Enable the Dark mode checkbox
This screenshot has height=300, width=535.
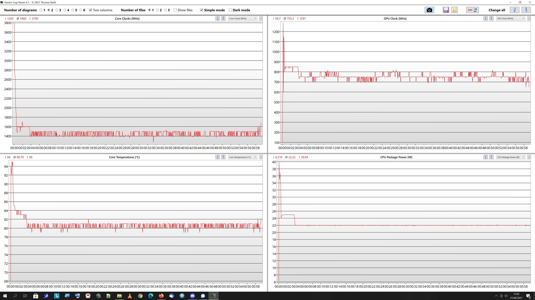click(x=230, y=10)
